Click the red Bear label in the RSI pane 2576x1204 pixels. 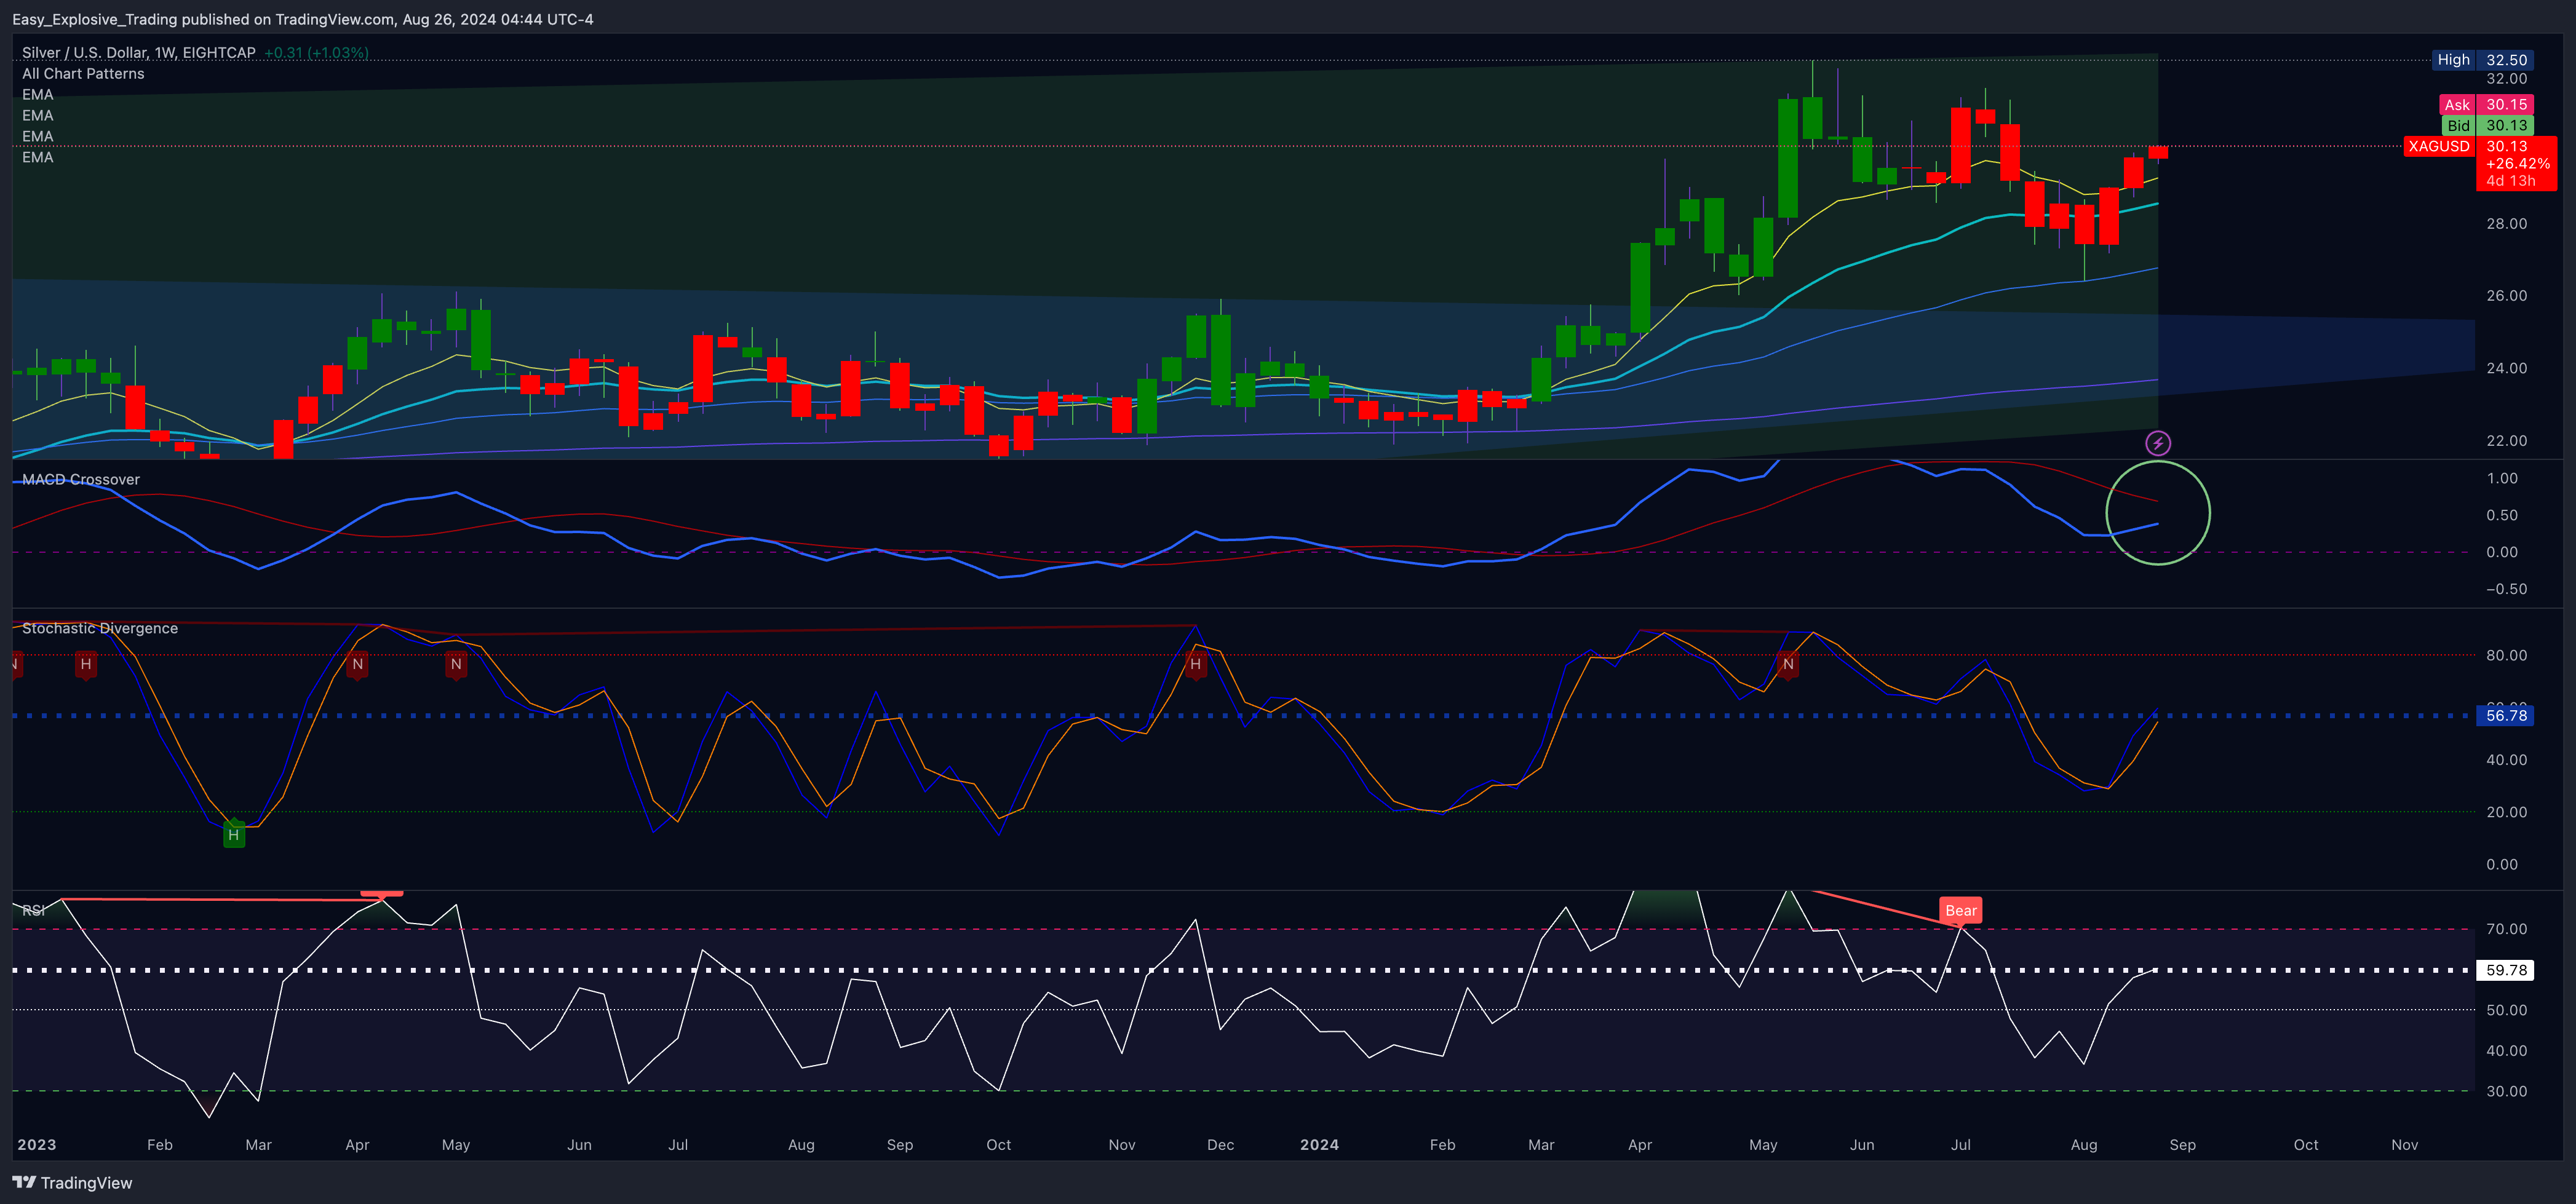1960,910
